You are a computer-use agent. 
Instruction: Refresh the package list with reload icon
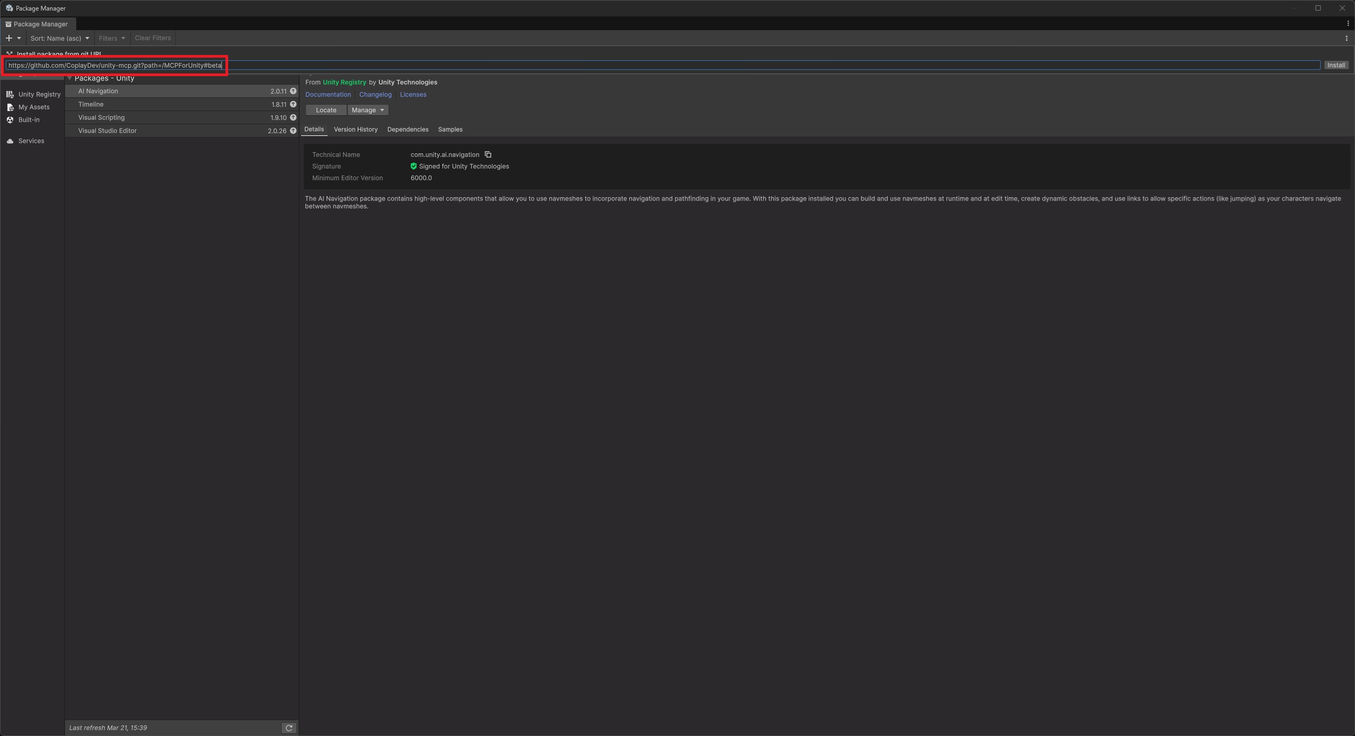pyautogui.click(x=289, y=728)
